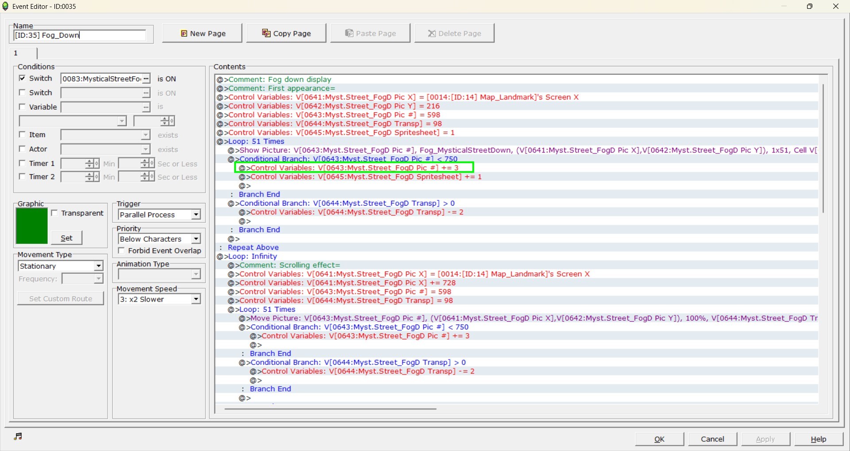Select the 'Repeat Above' line
Viewport: 850px width, 451px height.
point(517,248)
